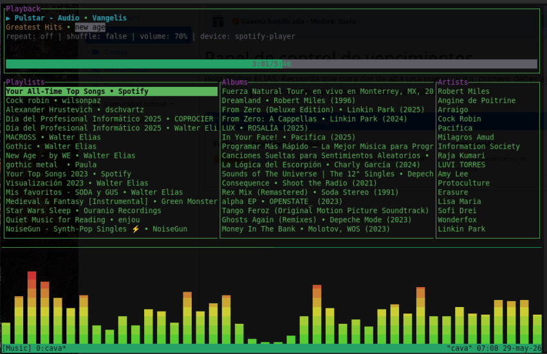The image size is (547, 354).
Task: Open LUX album by ROSALÍA
Action: 264,128
